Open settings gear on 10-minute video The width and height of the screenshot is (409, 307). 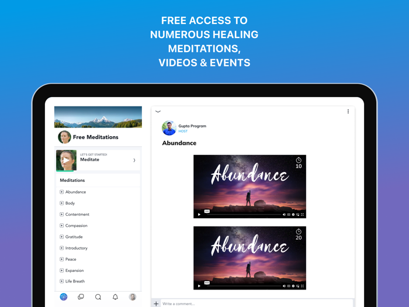pos(293,215)
